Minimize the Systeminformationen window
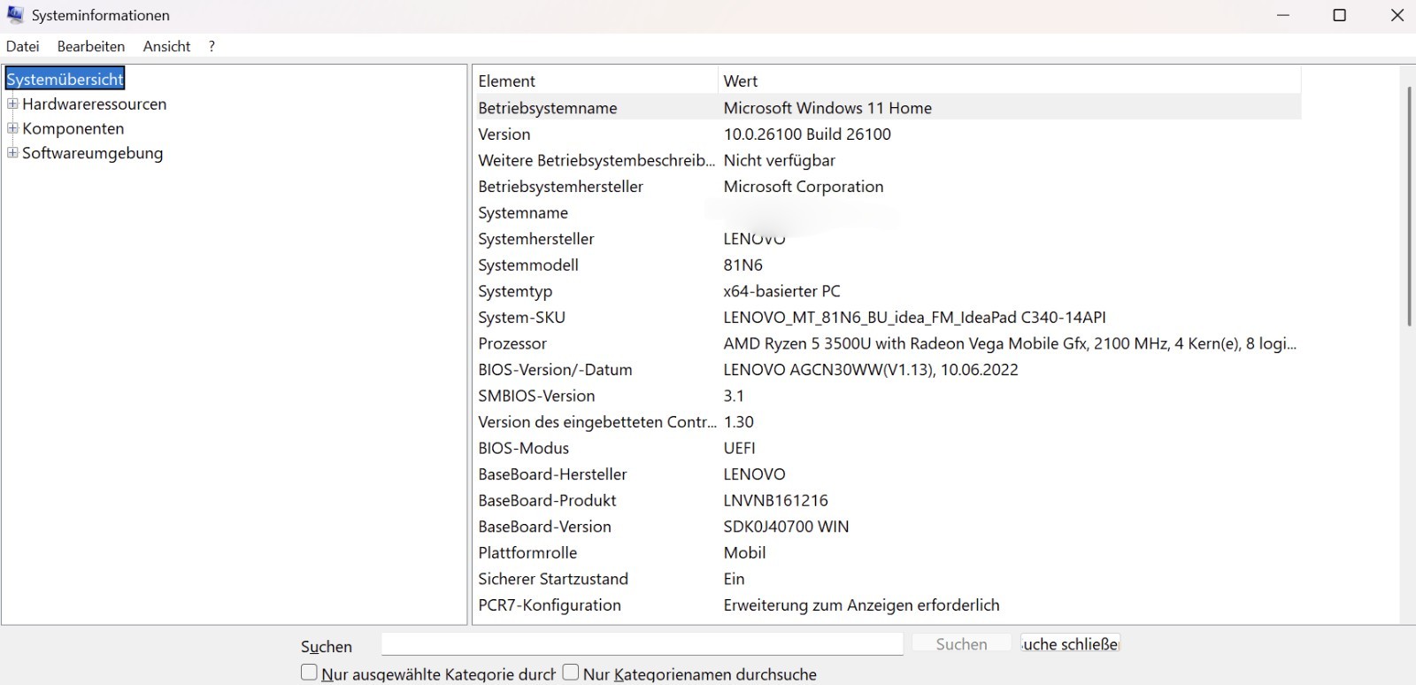The image size is (1416, 685). coord(1283,15)
